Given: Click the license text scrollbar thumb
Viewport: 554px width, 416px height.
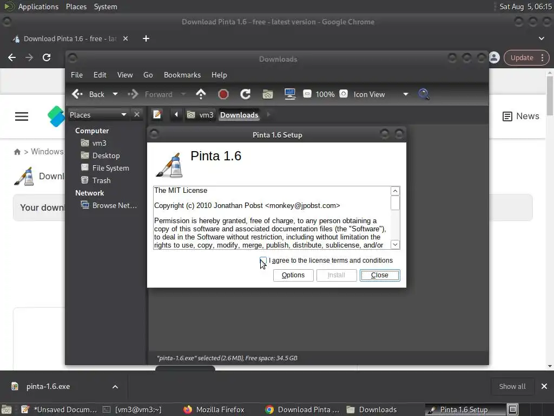Looking at the screenshot, I should (x=395, y=203).
